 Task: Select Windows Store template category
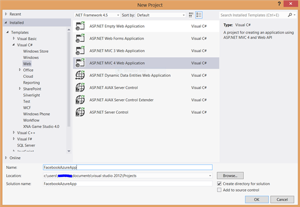[36, 51]
